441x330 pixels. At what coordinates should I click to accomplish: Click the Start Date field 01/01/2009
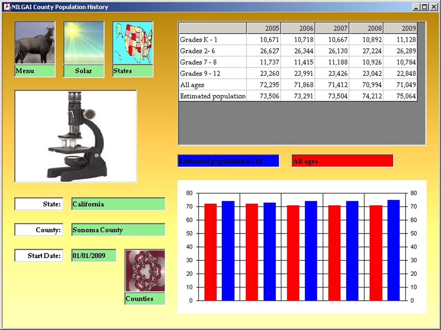click(94, 256)
